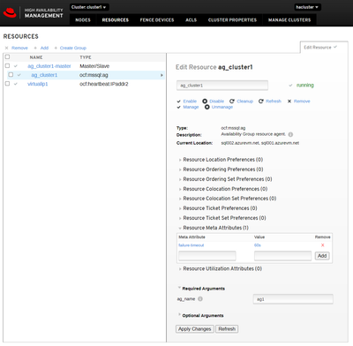Click the Remove X icon above resource list

7,48
